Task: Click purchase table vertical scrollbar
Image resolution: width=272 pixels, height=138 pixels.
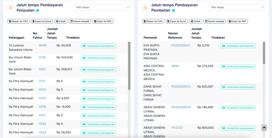Action: [x=264, y=53]
